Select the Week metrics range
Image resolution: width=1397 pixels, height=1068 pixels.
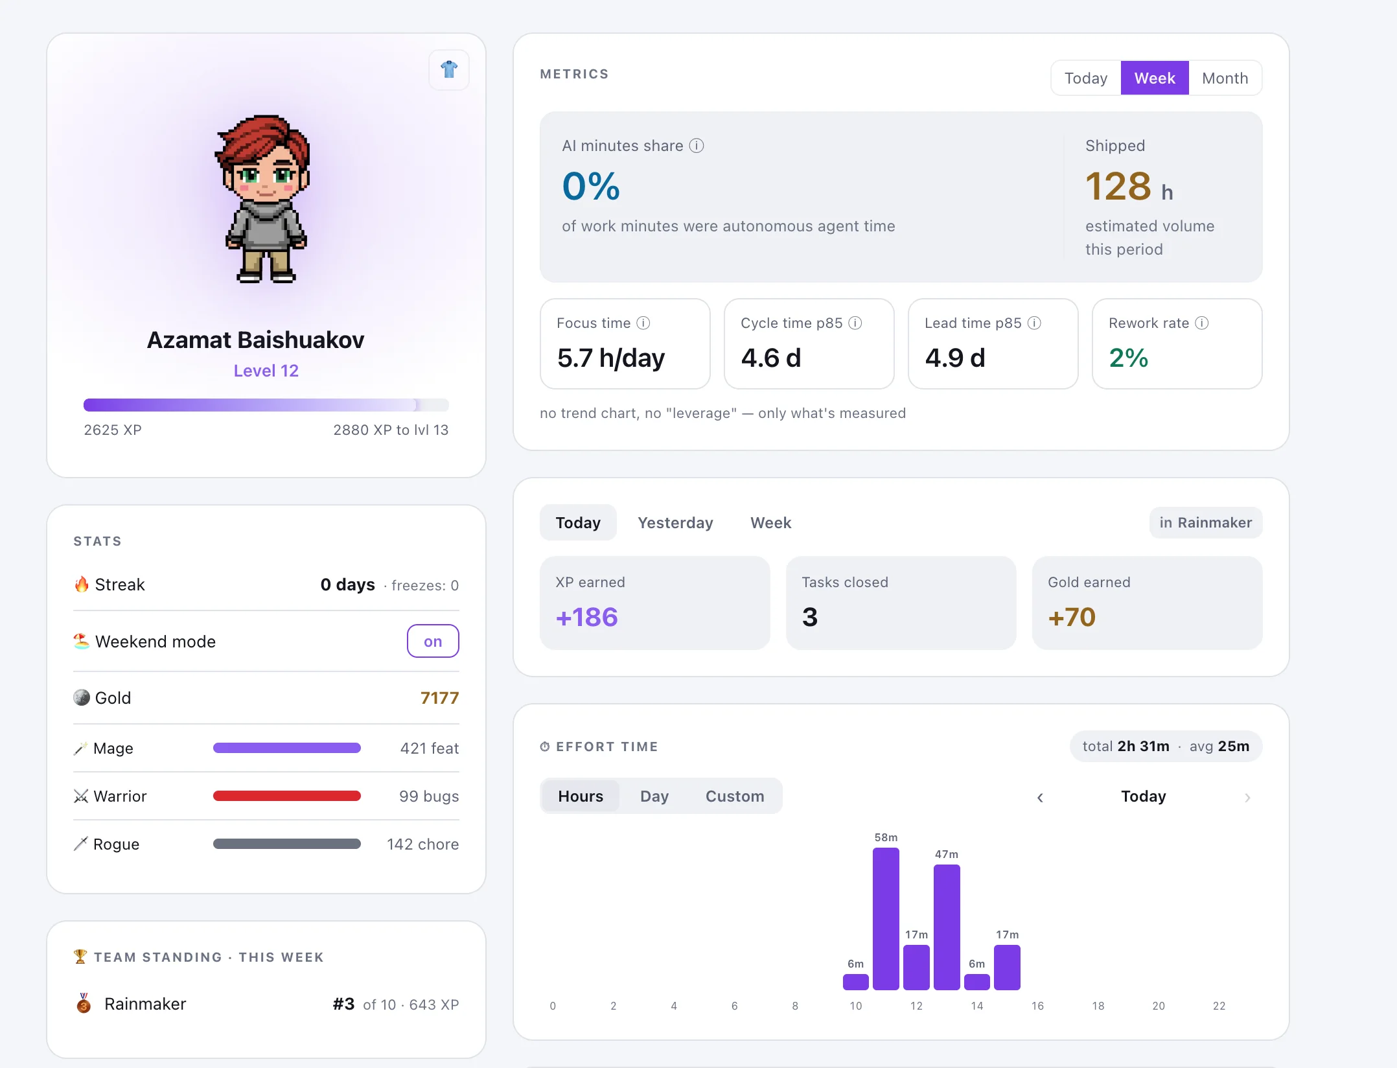click(1155, 78)
